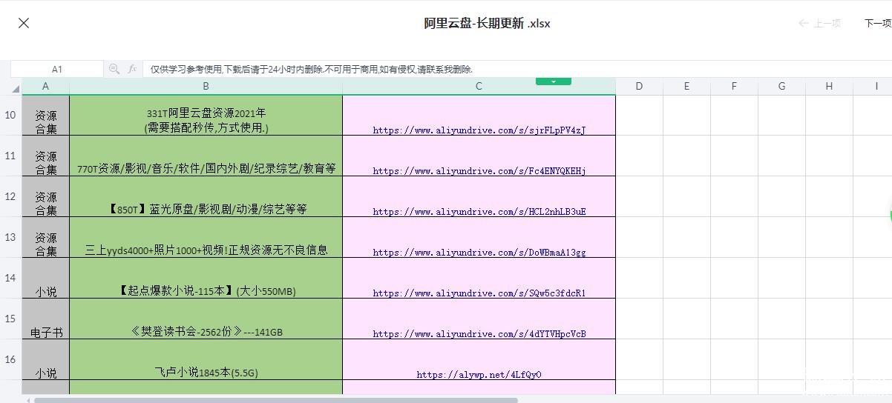The height and width of the screenshot is (403, 892).
Task: Click the Name Box showing A1
Action: [57, 69]
